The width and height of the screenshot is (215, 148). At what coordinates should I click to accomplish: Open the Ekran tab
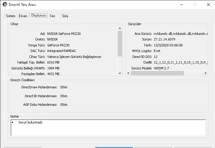pos(23,16)
